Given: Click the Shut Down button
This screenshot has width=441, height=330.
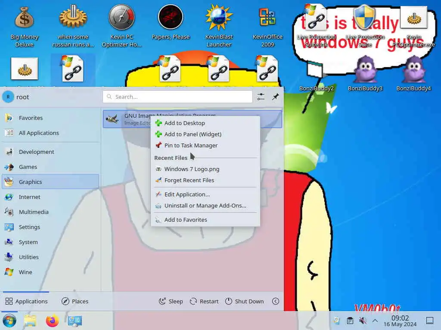Looking at the screenshot, I should pyautogui.click(x=245, y=301).
